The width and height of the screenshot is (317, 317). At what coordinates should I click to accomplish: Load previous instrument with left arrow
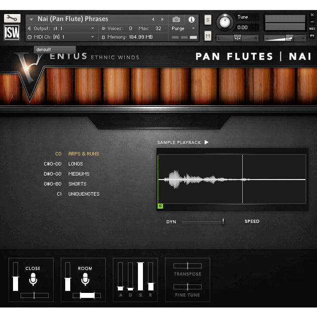click(x=153, y=19)
